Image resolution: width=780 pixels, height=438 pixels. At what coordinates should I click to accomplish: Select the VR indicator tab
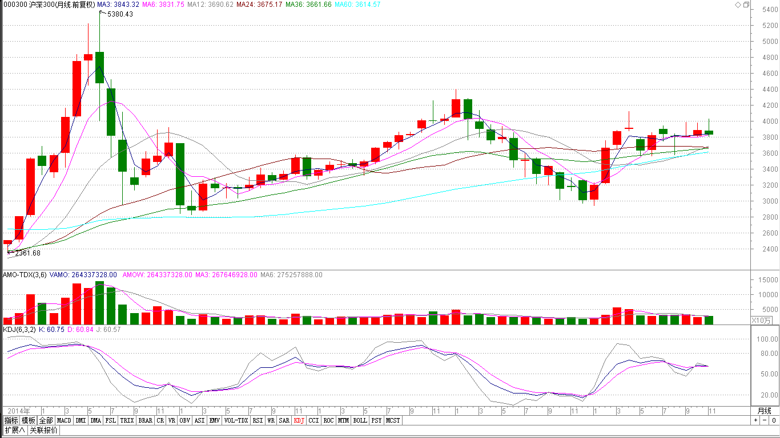click(x=172, y=420)
